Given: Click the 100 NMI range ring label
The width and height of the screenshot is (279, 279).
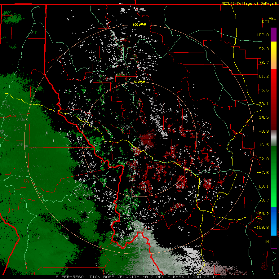Looking at the screenshot, I should click(139, 24).
